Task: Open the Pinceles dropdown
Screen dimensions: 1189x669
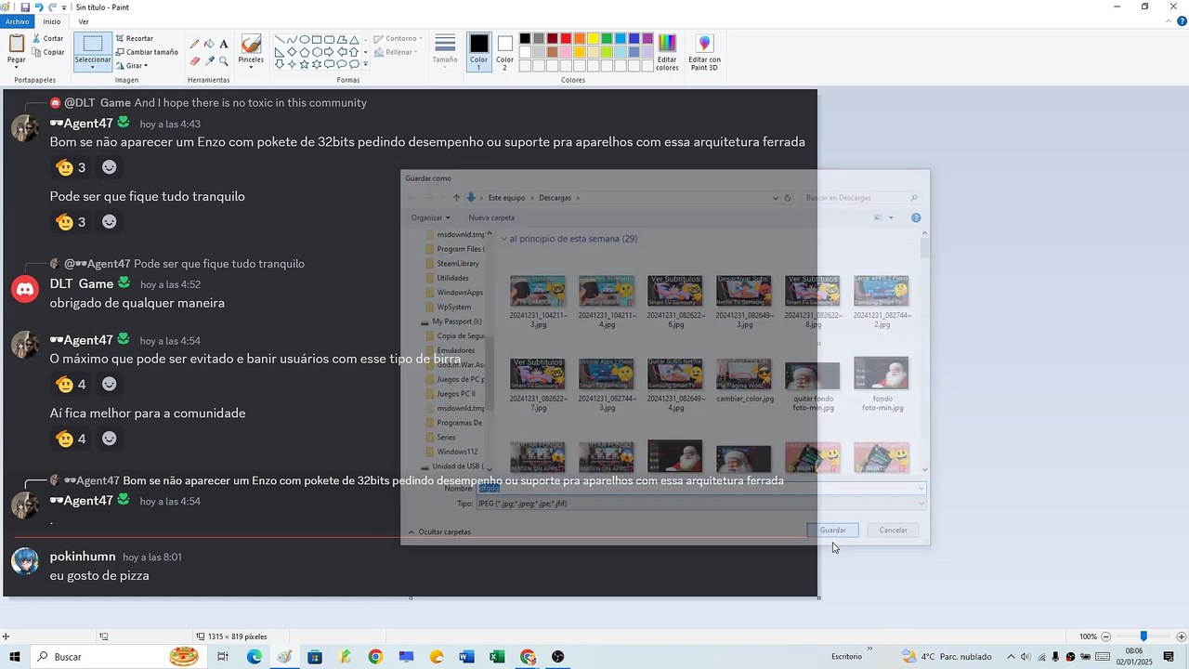Action: coord(251,52)
